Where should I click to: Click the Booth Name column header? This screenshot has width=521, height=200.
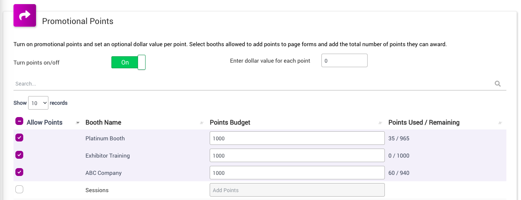(x=103, y=122)
